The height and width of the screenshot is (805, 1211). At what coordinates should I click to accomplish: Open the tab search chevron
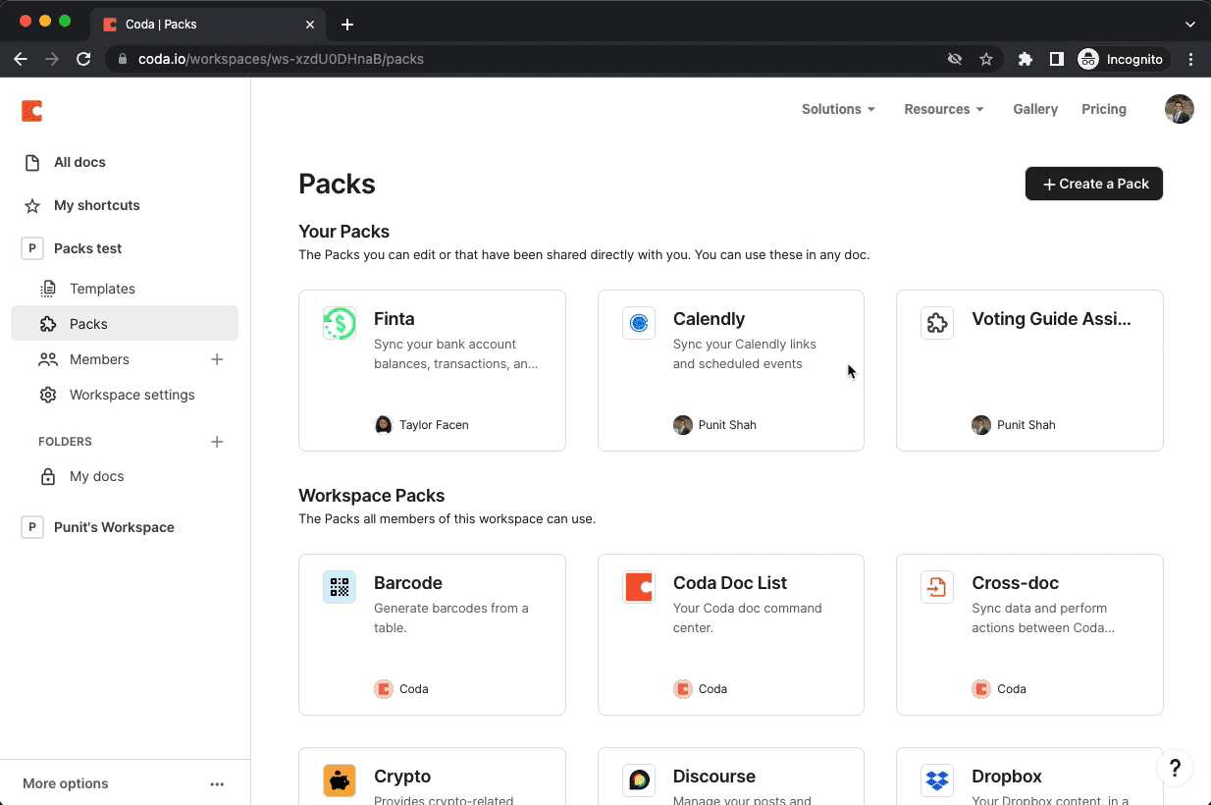click(1190, 24)
